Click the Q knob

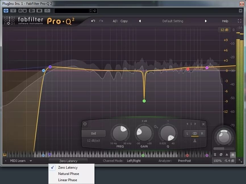(x=168, y=133)
